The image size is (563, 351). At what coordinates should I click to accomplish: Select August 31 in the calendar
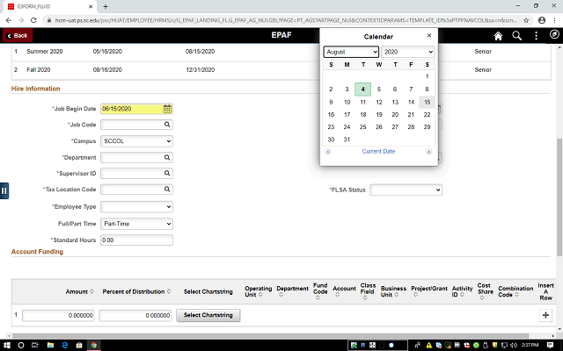pos(347,140)
